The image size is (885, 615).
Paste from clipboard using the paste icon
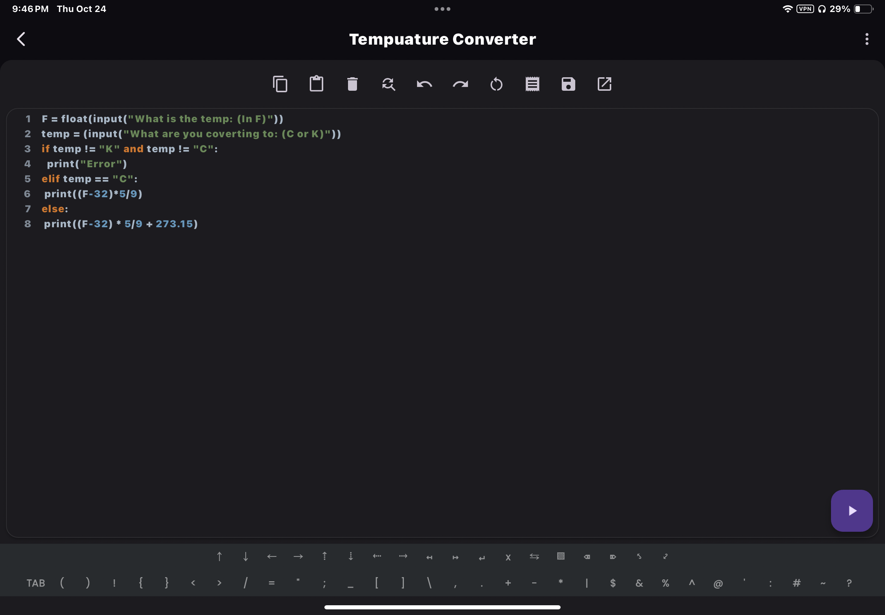click(x=316, y=84)
